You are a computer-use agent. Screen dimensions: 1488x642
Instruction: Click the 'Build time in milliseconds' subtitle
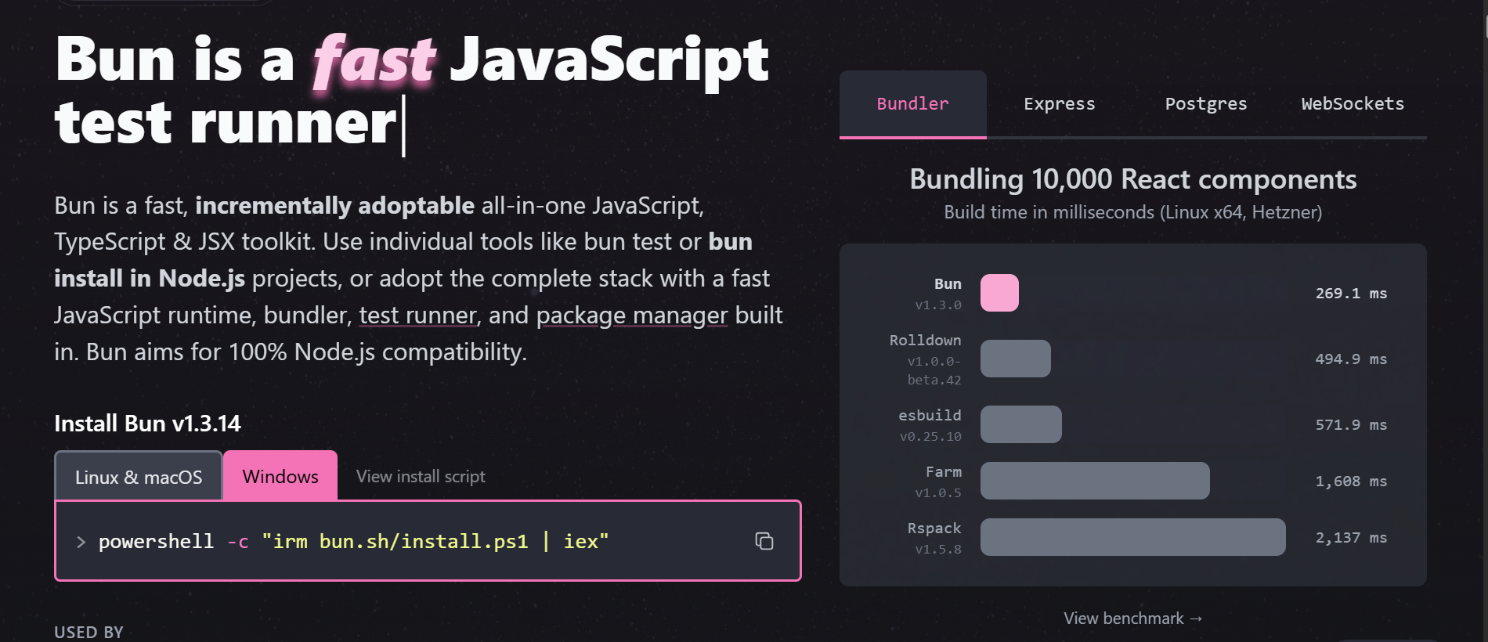point(1133,212)
